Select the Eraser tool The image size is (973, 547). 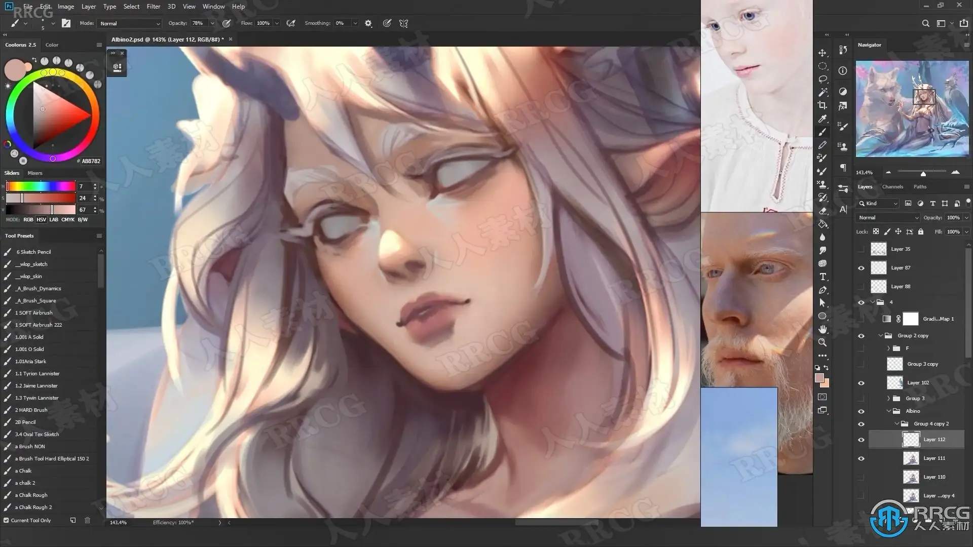pos(822,211)
